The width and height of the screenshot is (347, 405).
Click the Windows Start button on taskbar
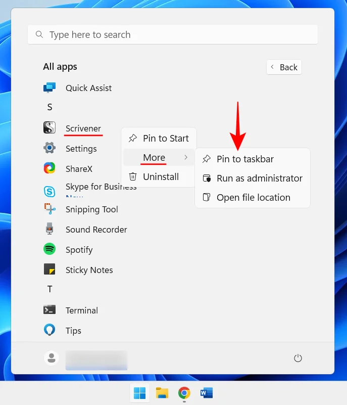click(139, 393)
